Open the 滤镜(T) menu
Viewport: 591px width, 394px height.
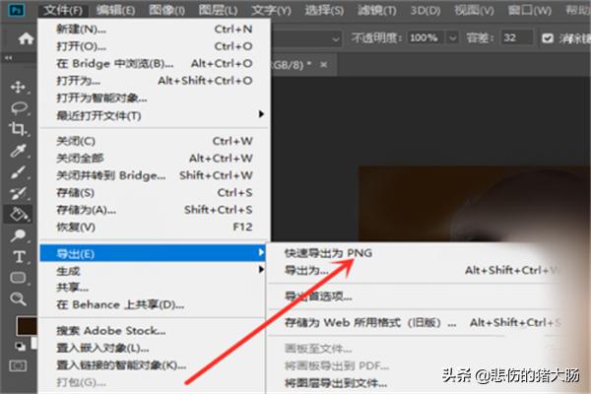[x=377, y=10]
